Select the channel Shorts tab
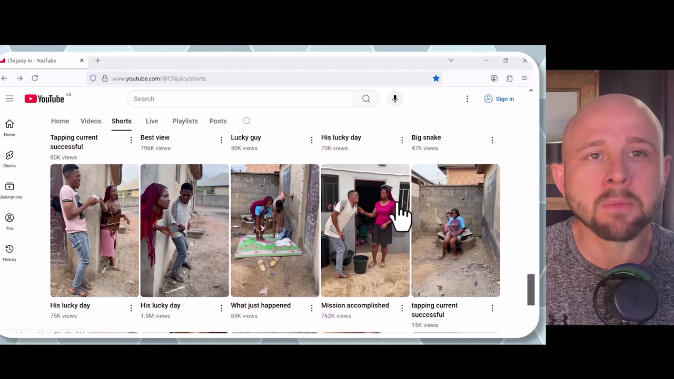This screenshot has width=674, height=379. [x=121, y=121]
